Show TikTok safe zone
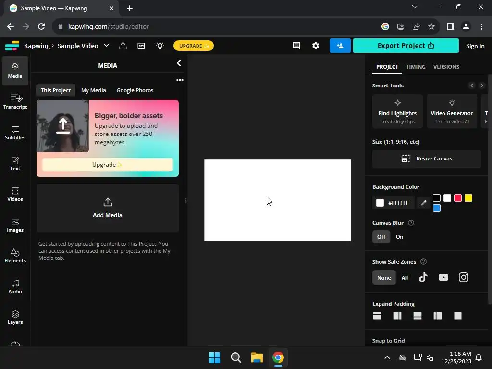 (423, 277)
